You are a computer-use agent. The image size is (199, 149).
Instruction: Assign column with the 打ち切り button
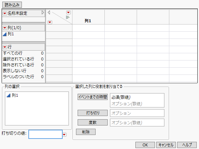[93, 113]
